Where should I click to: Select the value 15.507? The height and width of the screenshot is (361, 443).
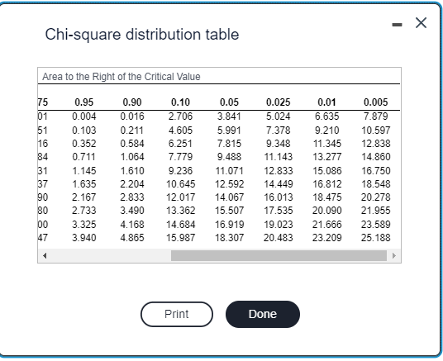(x=229, y=211)
